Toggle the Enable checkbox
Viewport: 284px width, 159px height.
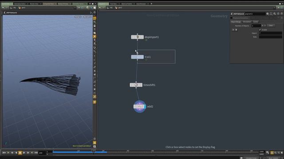(260, 30)
